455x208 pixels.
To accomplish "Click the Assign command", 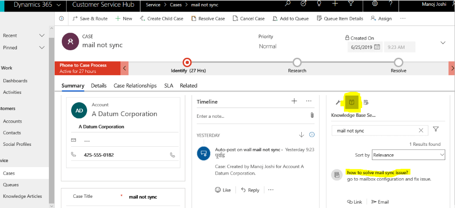I will [381, 19].
